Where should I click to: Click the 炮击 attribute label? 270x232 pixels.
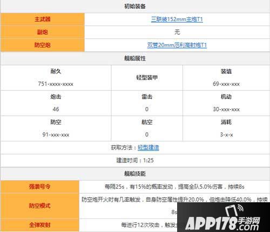(x=56, y=97)
